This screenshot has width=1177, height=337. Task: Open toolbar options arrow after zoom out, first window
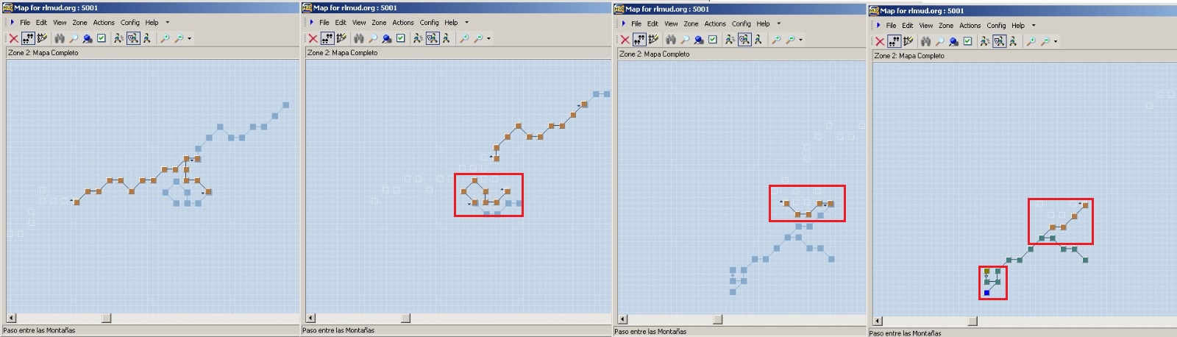[x=190, y=38]
